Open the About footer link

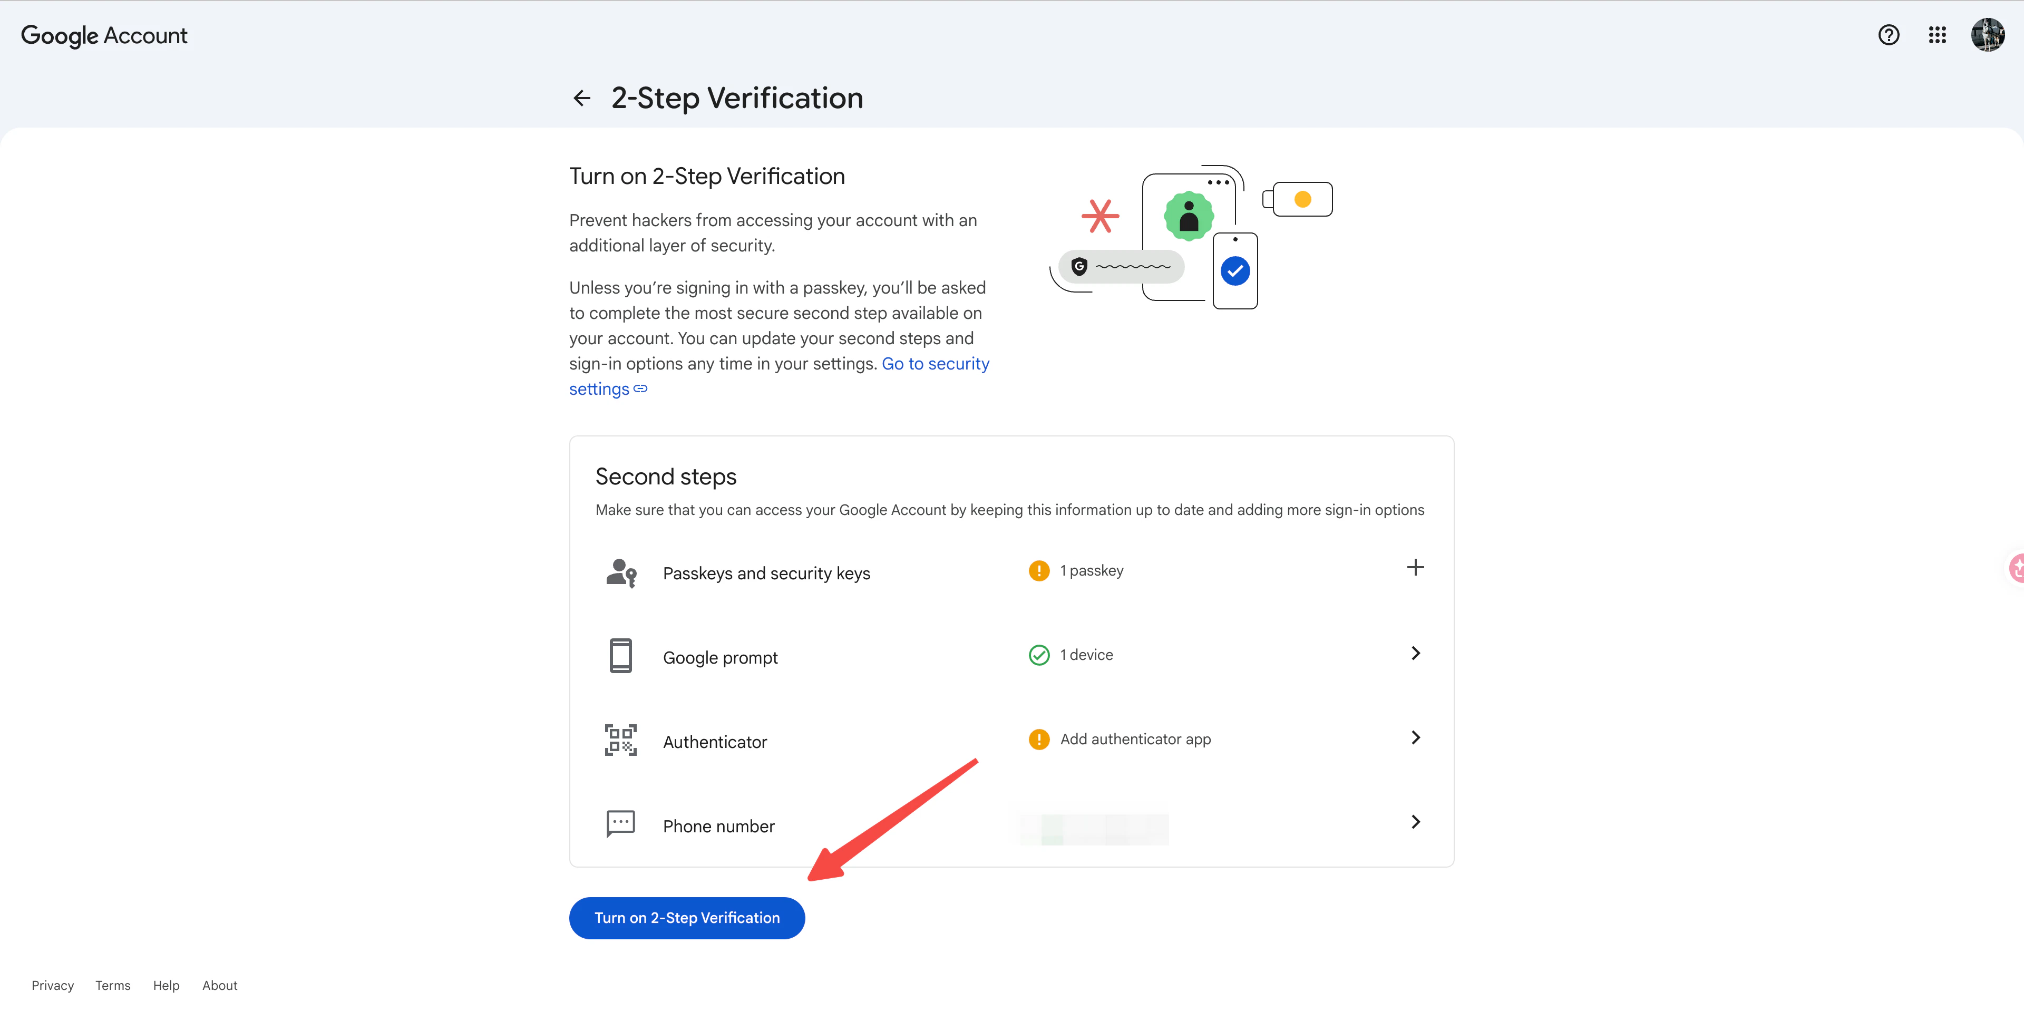click(219, 985)
